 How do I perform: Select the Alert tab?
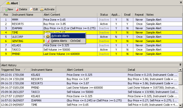12,3
